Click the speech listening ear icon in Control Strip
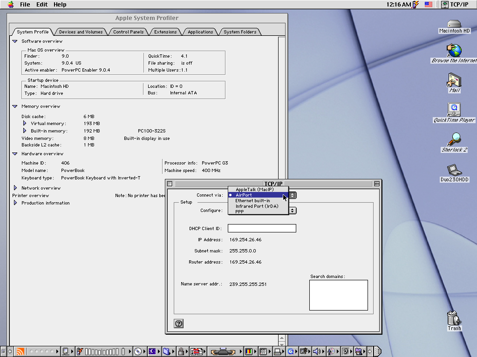The width and height of the screenshot is (477, 357). click(346, 351)
